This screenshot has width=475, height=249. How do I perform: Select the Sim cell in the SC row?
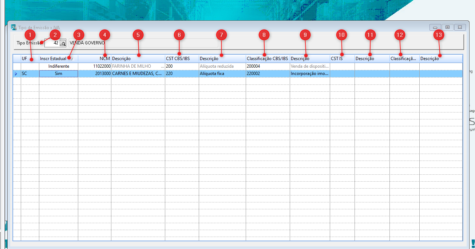coord(59,74)
